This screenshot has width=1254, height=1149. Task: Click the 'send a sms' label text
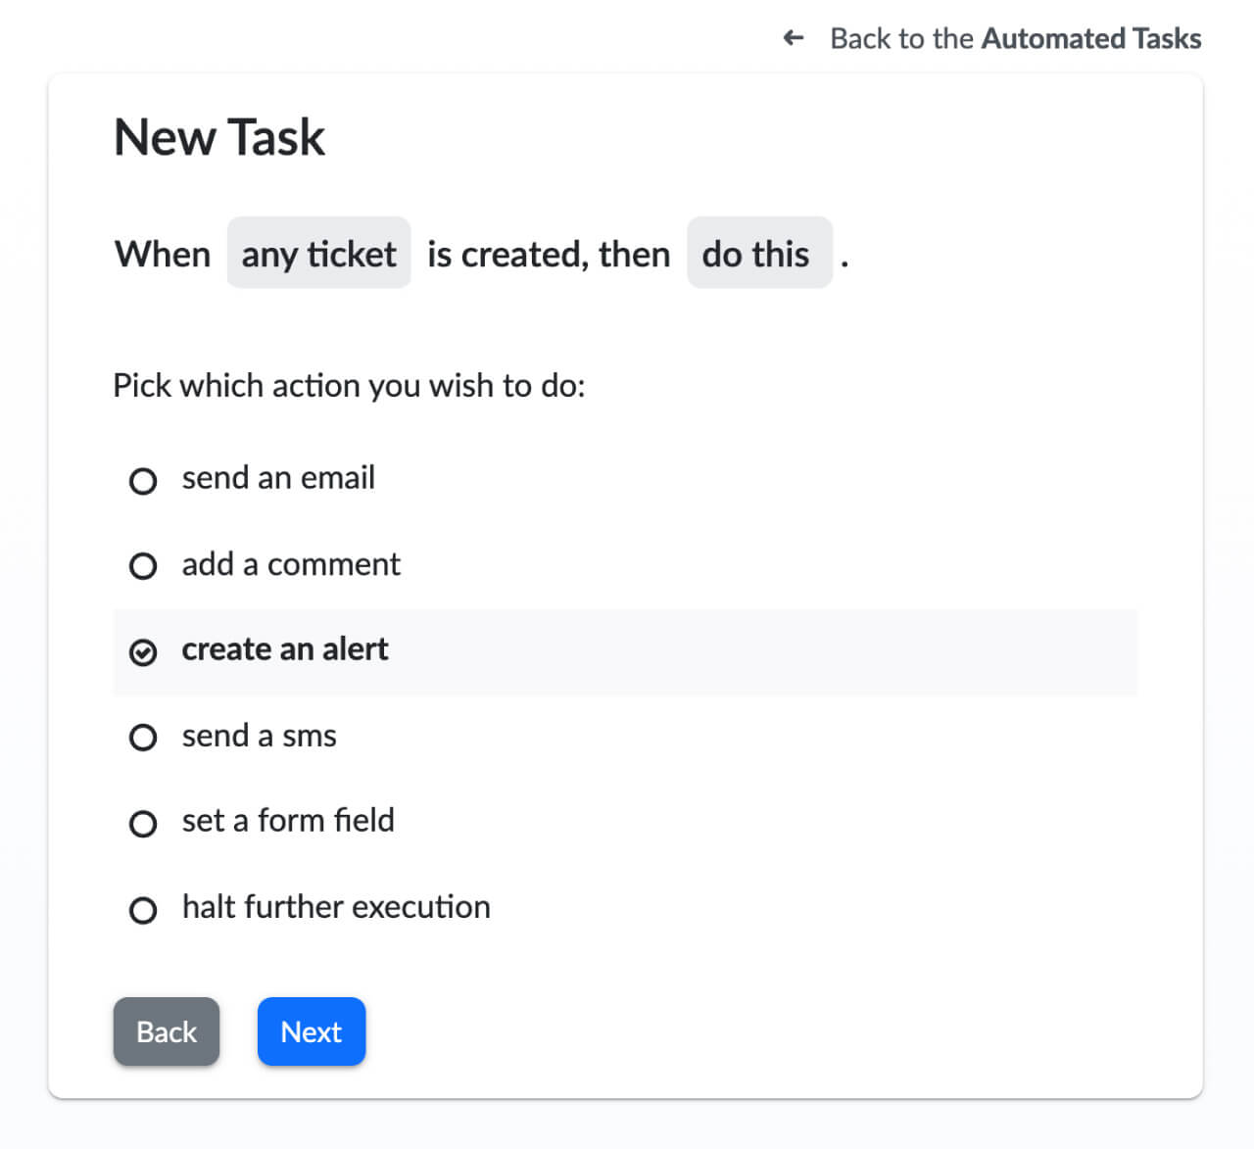point(260,736)
